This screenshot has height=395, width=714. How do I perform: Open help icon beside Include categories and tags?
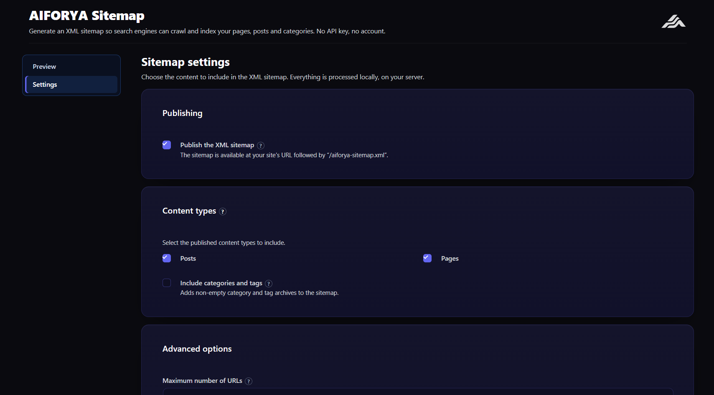point(269,284)
